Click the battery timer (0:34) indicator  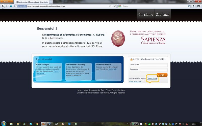tap(135, 124)
